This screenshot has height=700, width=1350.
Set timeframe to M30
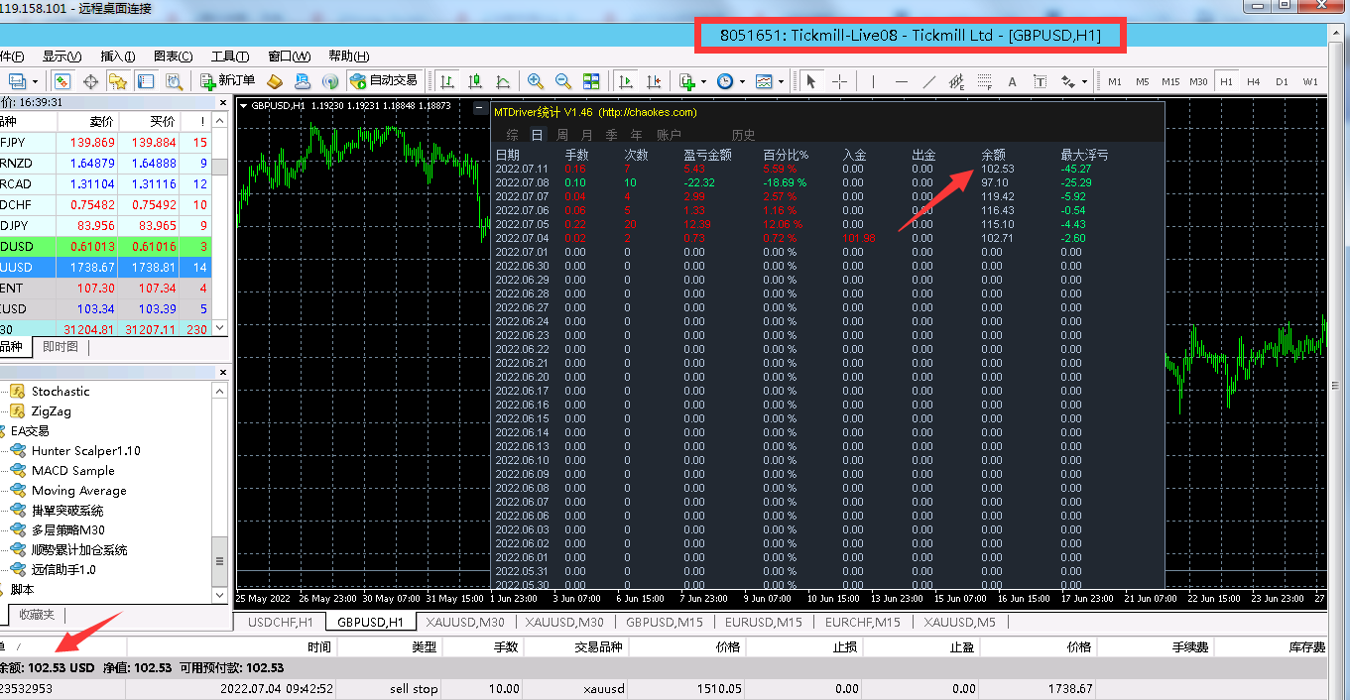pyautogui.click(x=1199, y=81)
